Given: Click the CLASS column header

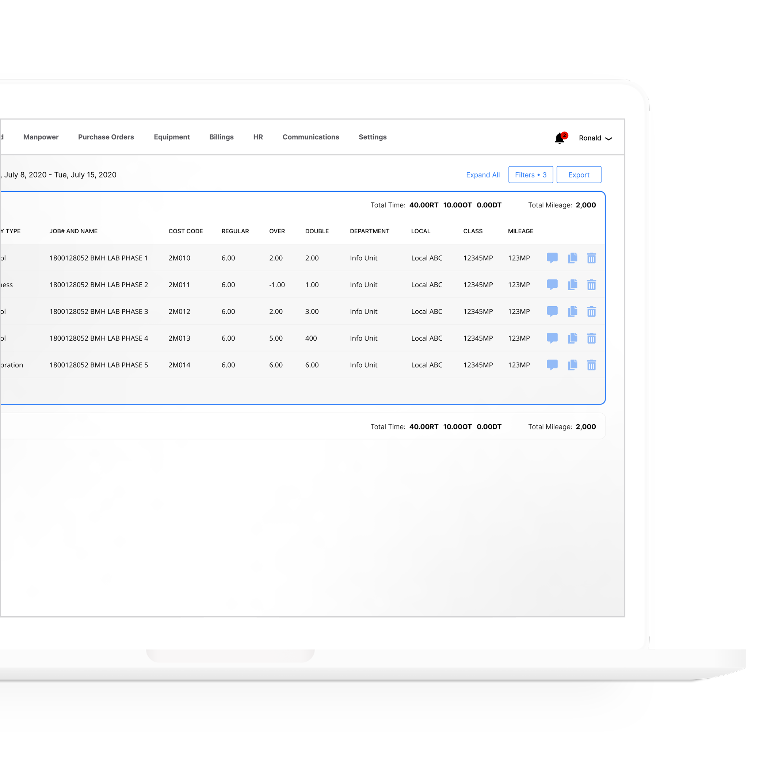Looking at the screenshot, I should tap(473, 231).
